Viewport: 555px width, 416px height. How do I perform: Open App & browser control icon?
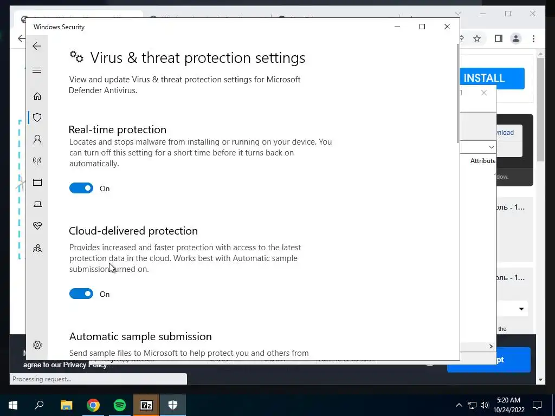(37, 182)
